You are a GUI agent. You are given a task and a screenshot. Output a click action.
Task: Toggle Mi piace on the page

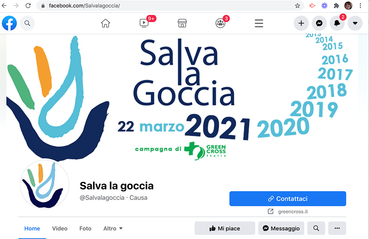[x=225, y=228]
